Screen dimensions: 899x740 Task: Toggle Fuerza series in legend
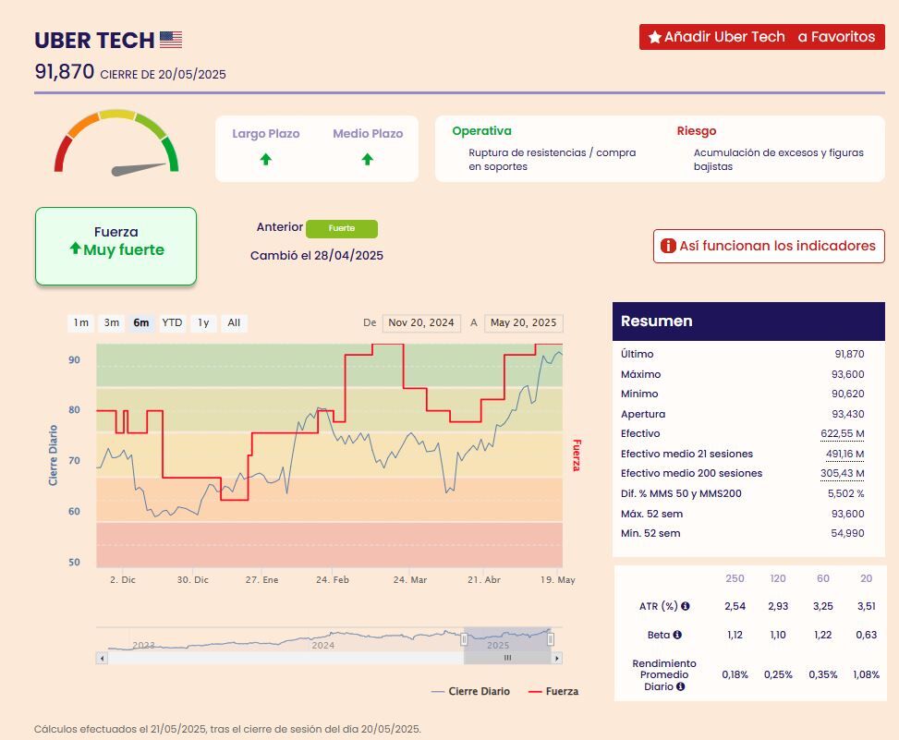[553, 691]
